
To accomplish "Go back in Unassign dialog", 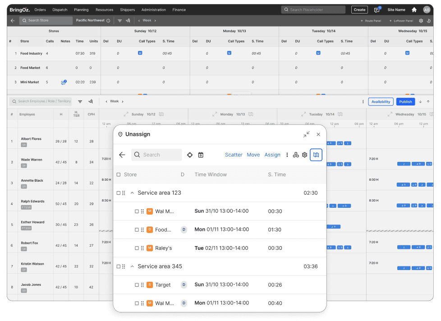I will pos(122,155).
